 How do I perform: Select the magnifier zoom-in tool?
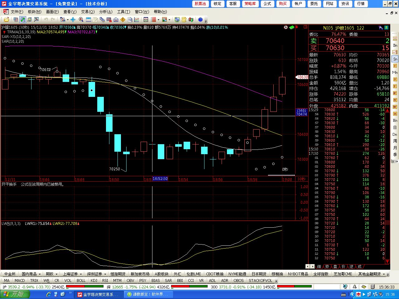(81, 20)
